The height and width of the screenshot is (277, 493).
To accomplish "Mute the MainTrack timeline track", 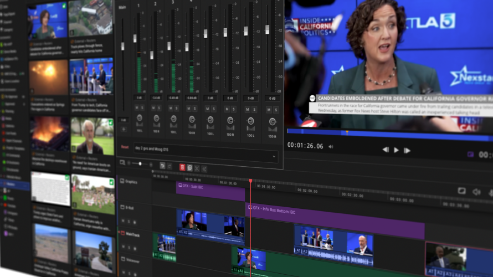I will click(x=123, y=247).
